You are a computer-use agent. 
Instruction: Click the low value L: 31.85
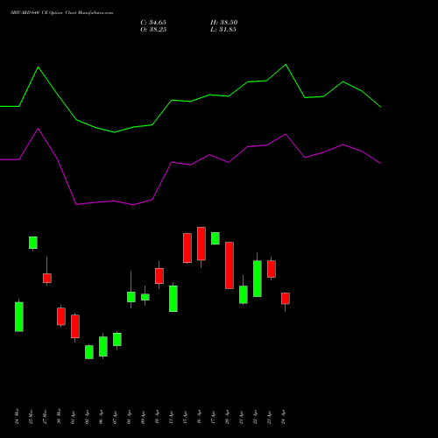[223, 30]
